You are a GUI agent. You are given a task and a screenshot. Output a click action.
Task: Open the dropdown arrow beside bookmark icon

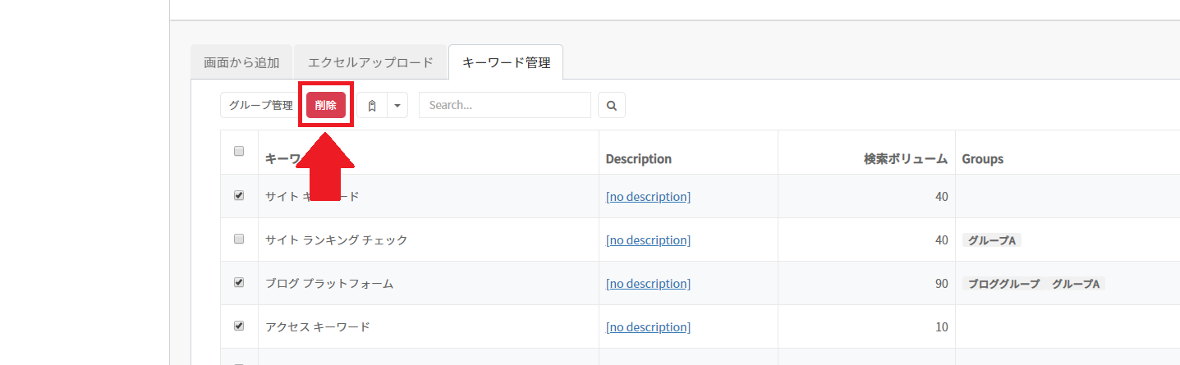(397, 105)
